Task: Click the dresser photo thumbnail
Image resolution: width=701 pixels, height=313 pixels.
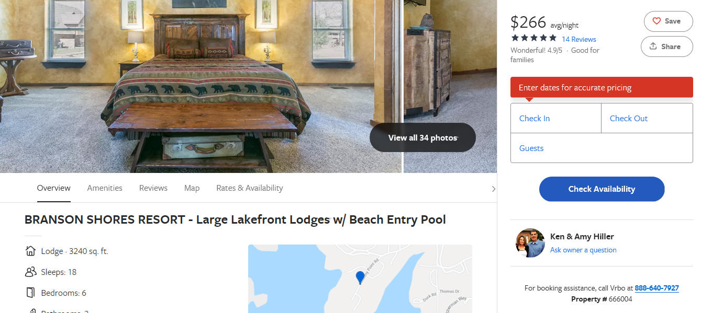Action: coord(450,86)
